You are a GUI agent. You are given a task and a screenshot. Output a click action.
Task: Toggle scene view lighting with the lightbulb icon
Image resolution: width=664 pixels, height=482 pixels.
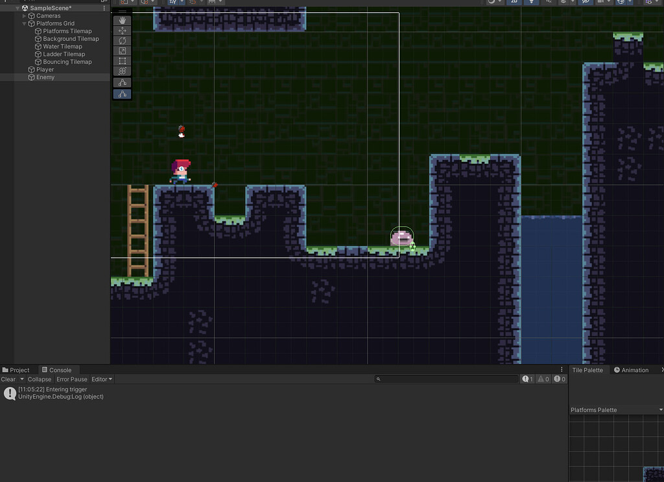click(x=531, y=3)
